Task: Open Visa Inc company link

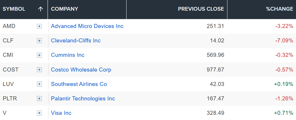Action: click(x=61, y=113)
